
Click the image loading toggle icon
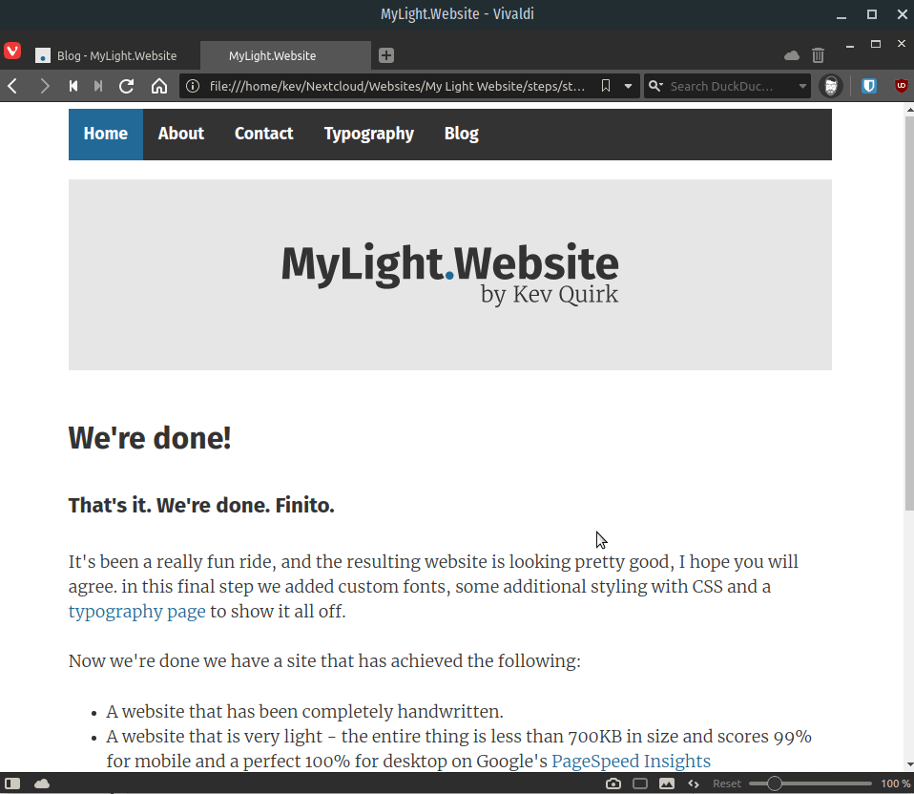click(x=666, y=783)
